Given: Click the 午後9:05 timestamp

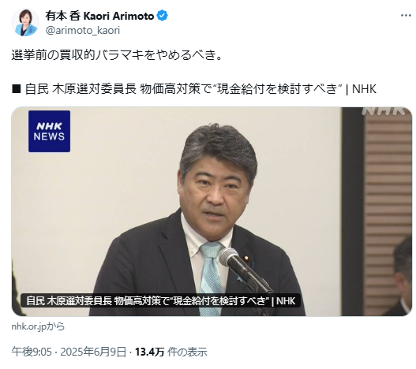Looking at the screenshot, I should pyautogui.click(x=32, y=352).
